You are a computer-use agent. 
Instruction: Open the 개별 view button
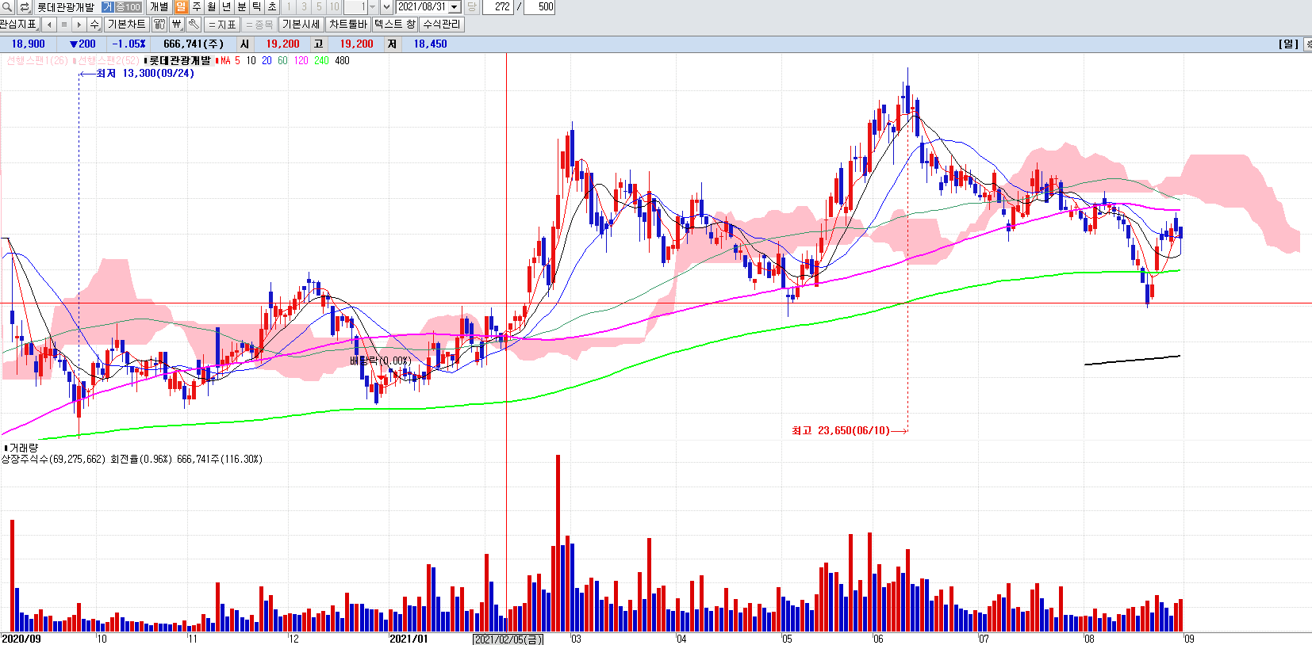point(159,7)
